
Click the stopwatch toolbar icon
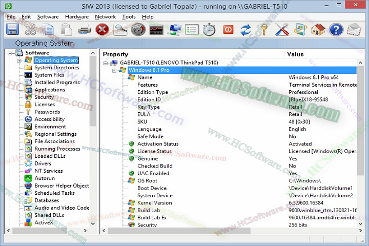(x=209, y=30)
